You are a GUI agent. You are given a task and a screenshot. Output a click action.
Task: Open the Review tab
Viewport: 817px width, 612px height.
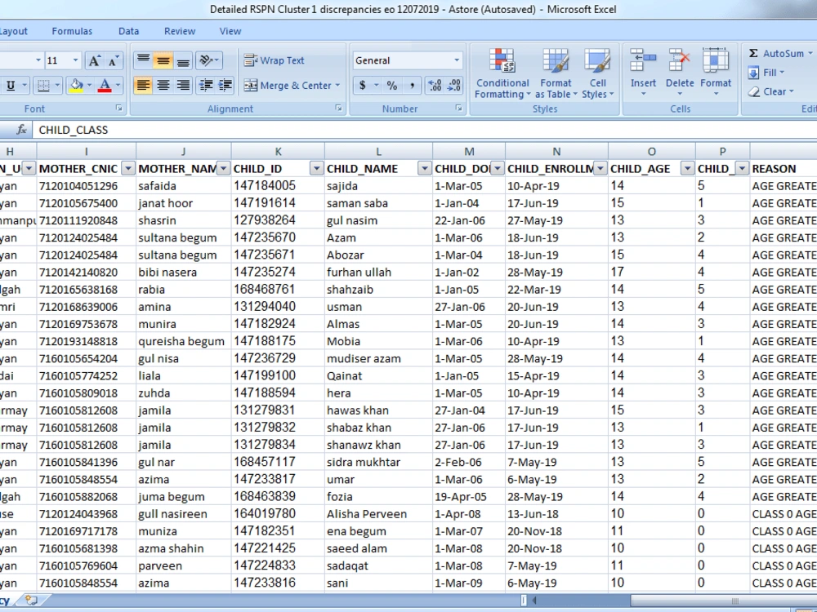click(180, 31)
